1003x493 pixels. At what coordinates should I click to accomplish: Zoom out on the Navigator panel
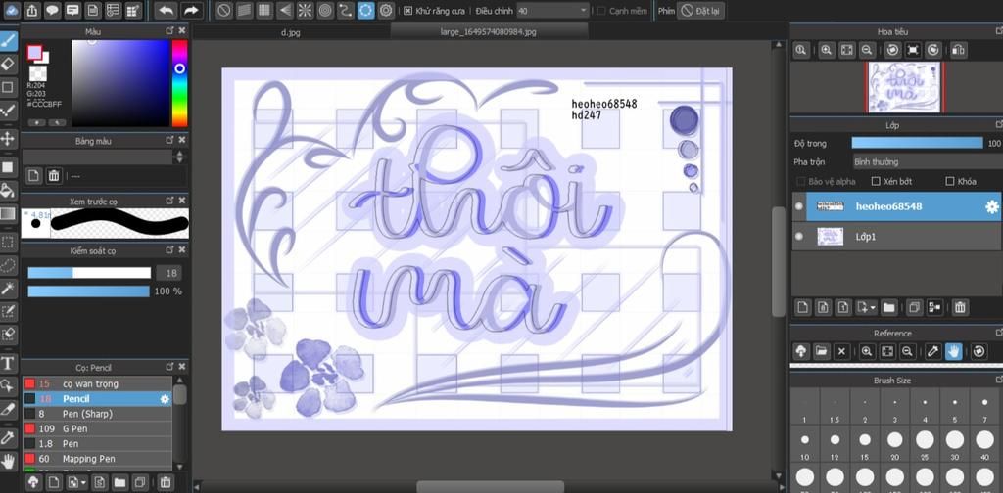pos(866,51)
